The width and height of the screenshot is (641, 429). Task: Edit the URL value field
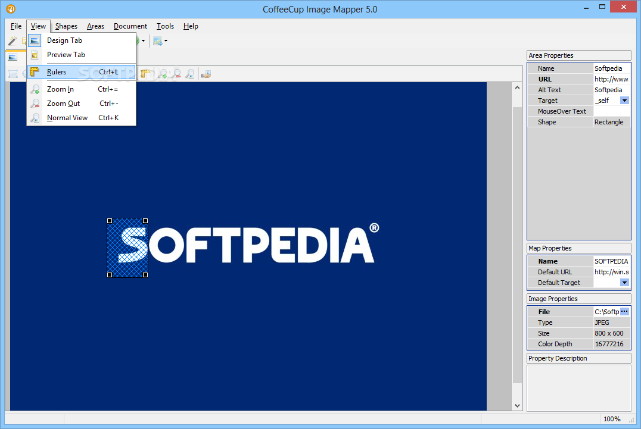click(612, 79)
